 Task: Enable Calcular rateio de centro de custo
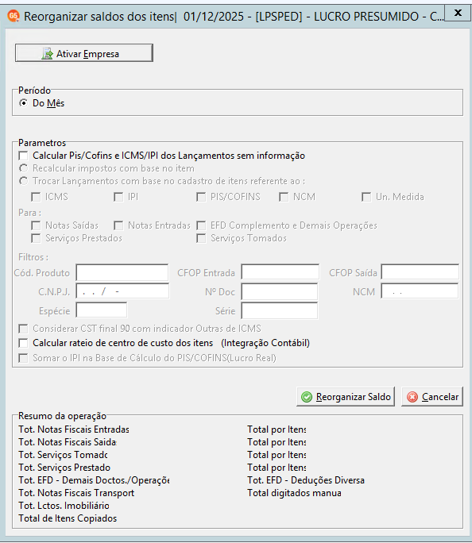click(23, 343)
